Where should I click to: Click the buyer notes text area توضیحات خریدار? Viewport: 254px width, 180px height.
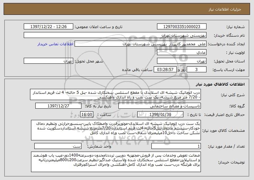click(x=116, y=162)
